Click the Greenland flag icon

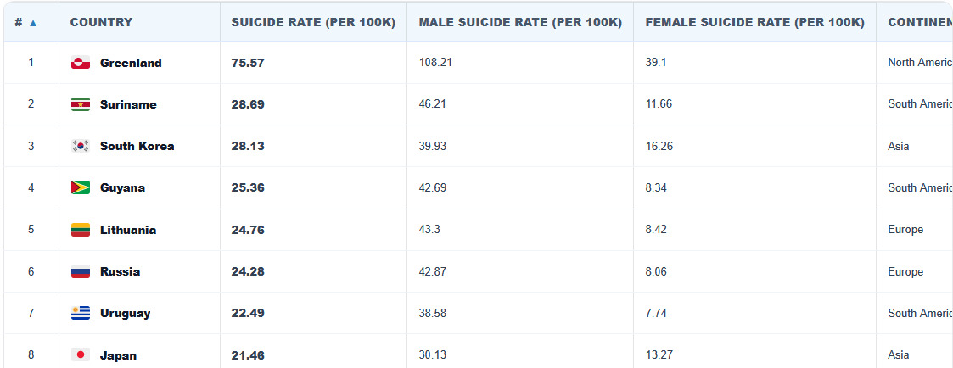(x=81, y=63)
